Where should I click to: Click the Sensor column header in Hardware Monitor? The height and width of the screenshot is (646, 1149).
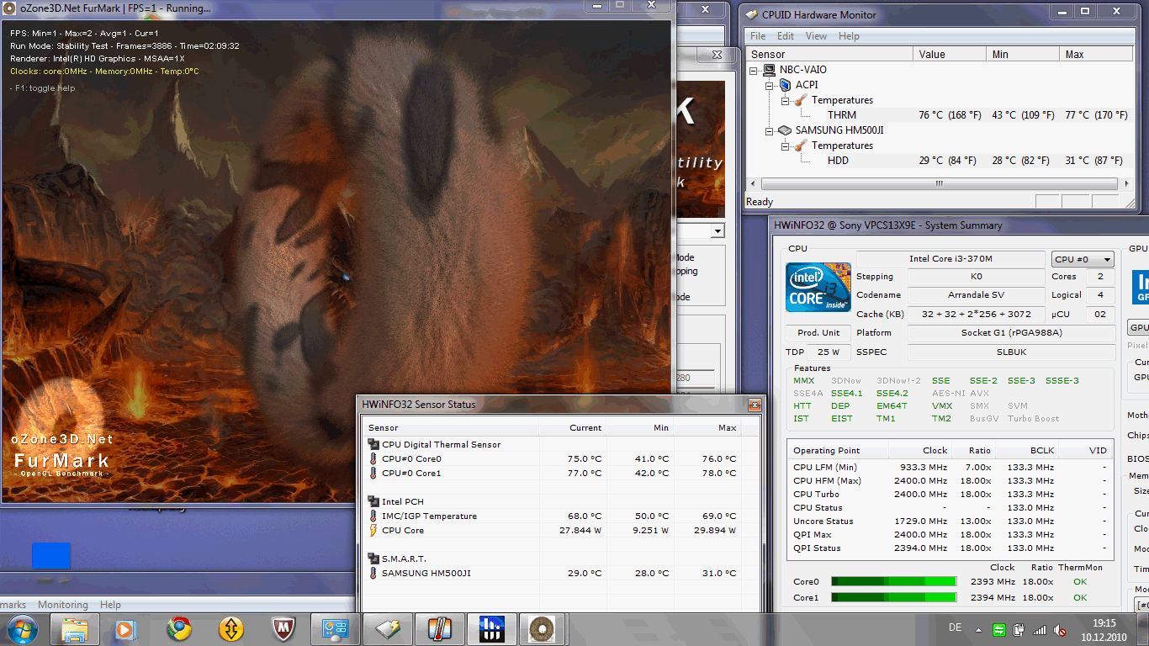[829, 54]
